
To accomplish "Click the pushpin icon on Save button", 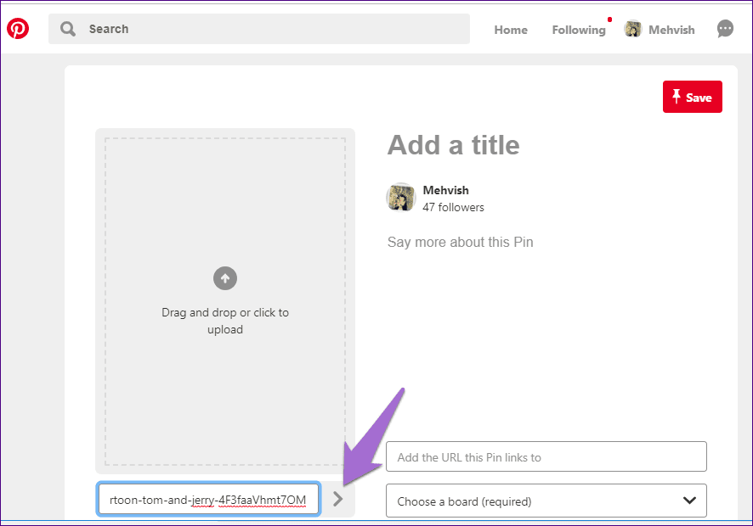I will [x=677, y=97].
